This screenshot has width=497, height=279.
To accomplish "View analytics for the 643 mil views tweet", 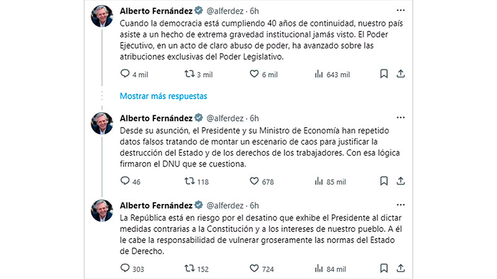I will tap(319, 74).
